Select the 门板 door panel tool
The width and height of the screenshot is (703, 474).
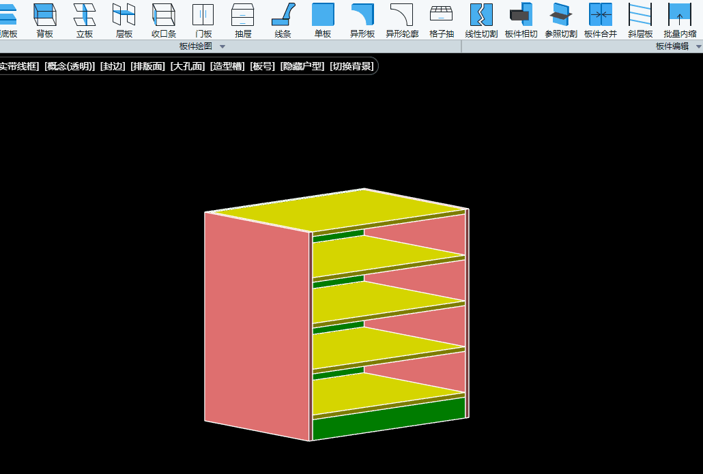coord(203,19)
